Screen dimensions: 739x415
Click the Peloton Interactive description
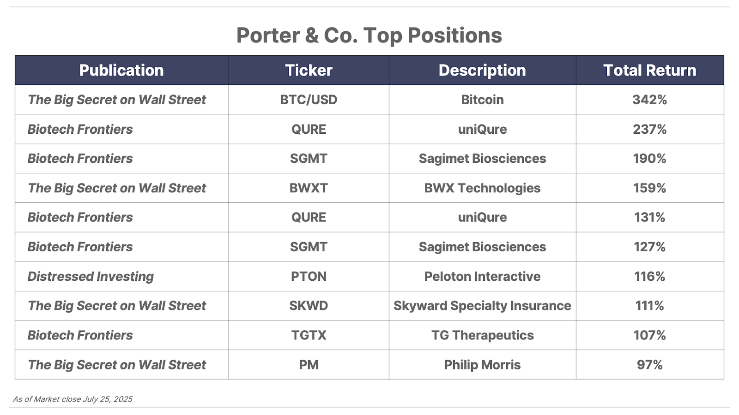pyautogui.click(x=482, y=276)
